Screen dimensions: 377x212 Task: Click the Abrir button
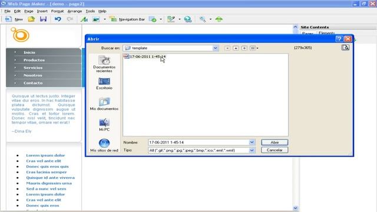(275, 143)
